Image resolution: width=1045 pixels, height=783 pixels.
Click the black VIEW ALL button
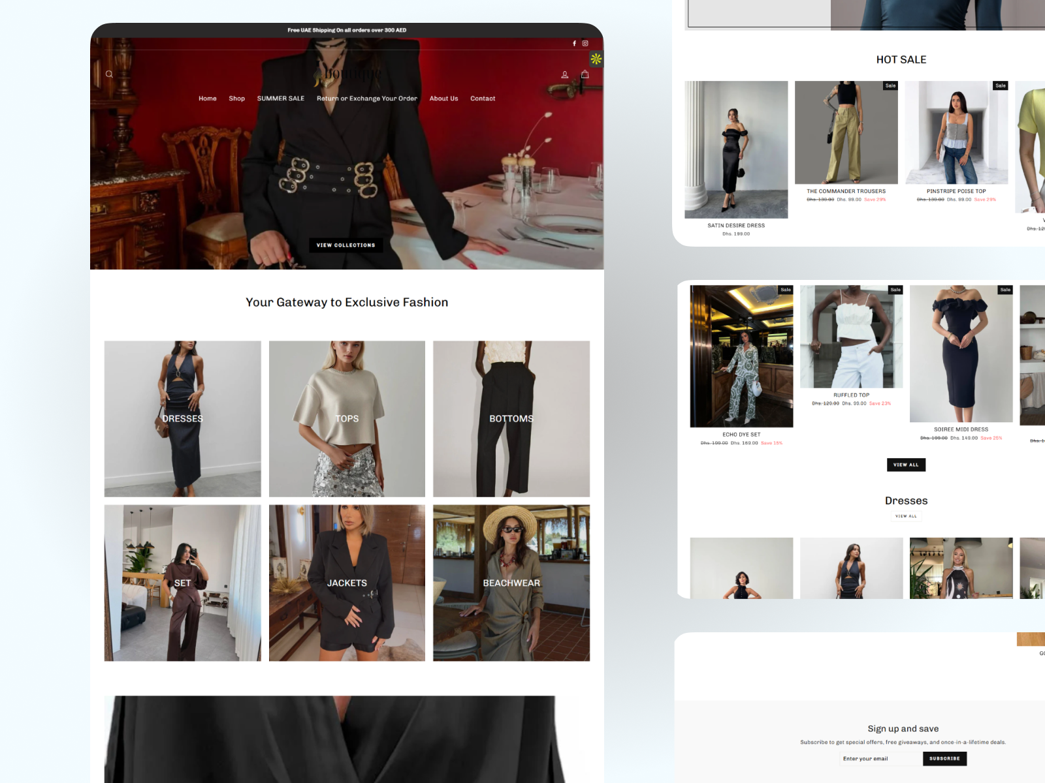[906, 465]
